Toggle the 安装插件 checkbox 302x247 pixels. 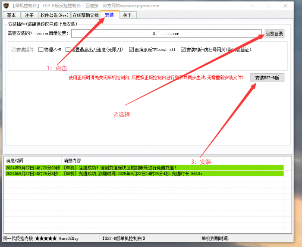pyautogui.click(x=13, y=50)
